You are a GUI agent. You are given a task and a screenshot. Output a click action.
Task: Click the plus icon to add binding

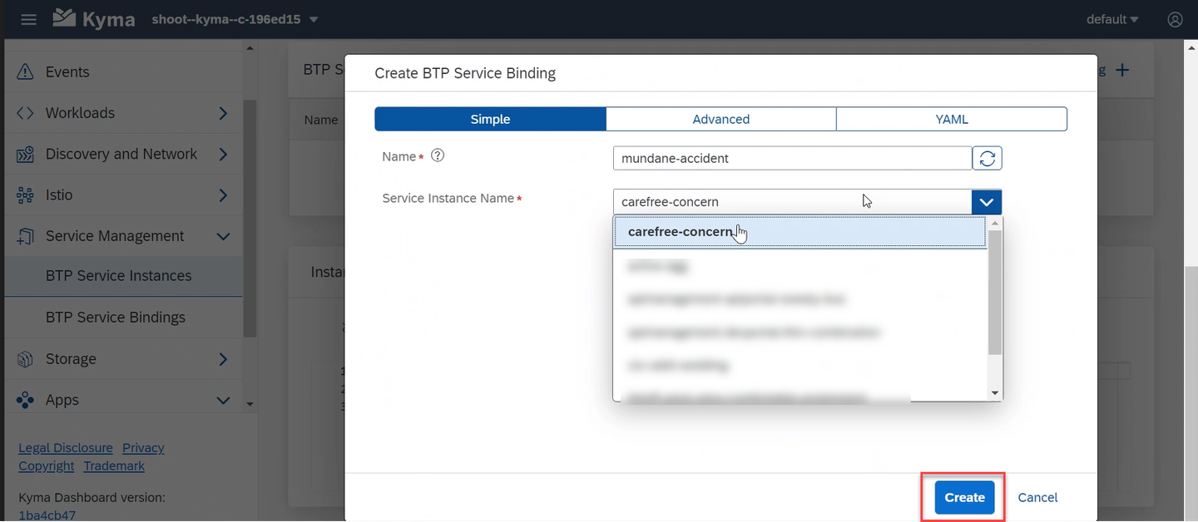(1122, 71)
